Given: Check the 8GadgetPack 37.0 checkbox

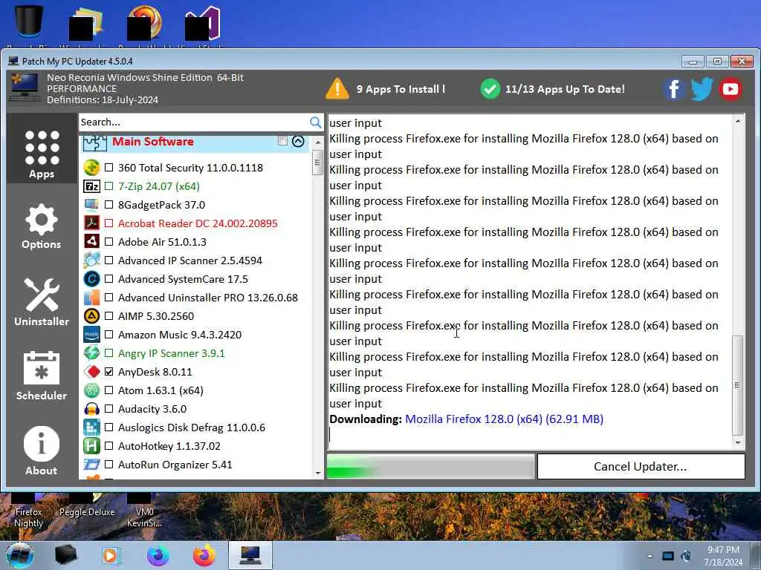Looking at the screenshot, I should click(109, 205).
